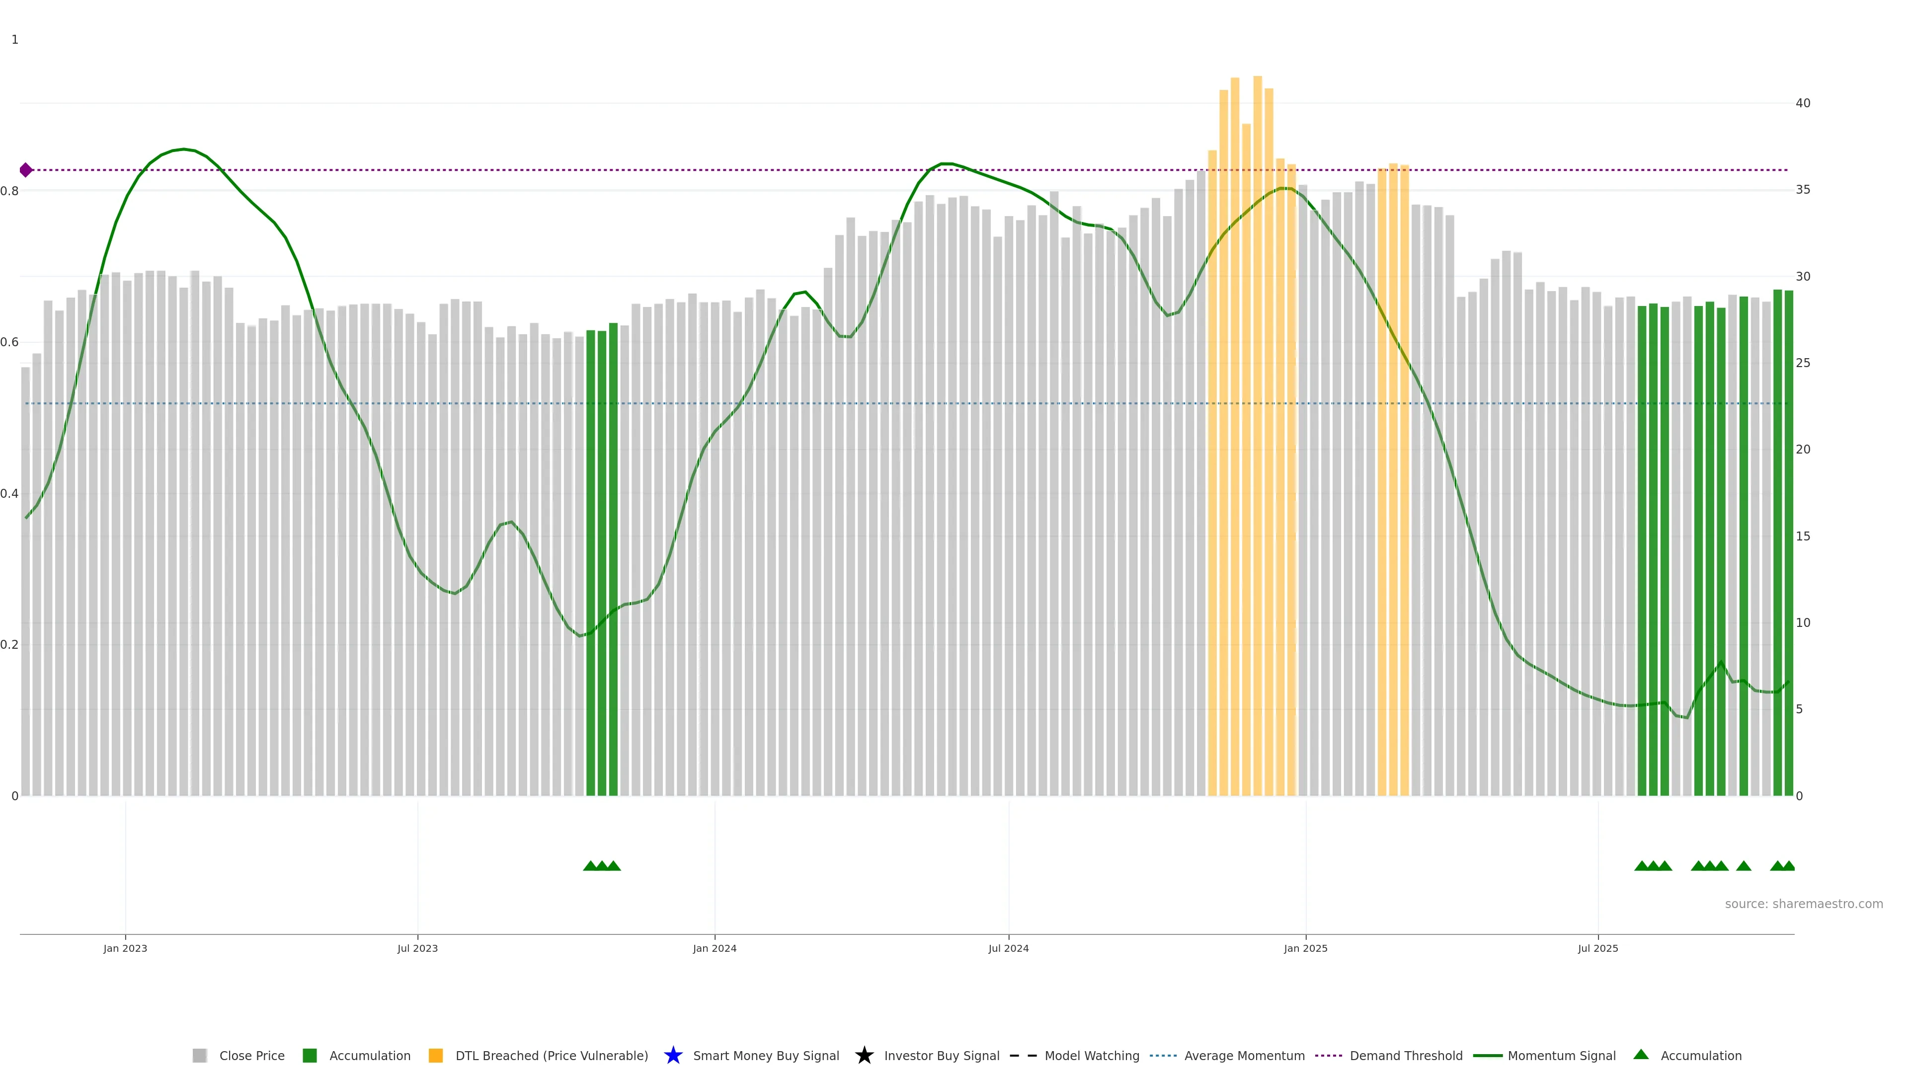Screen dimensions: 1908x1073
Task: Click the Jan 2024 axis label
Action: (714, 948)
